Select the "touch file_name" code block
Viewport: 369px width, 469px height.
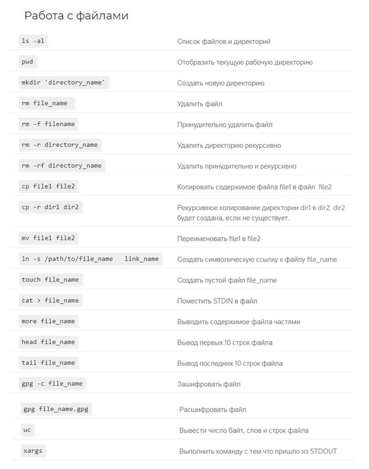(50, 280)
